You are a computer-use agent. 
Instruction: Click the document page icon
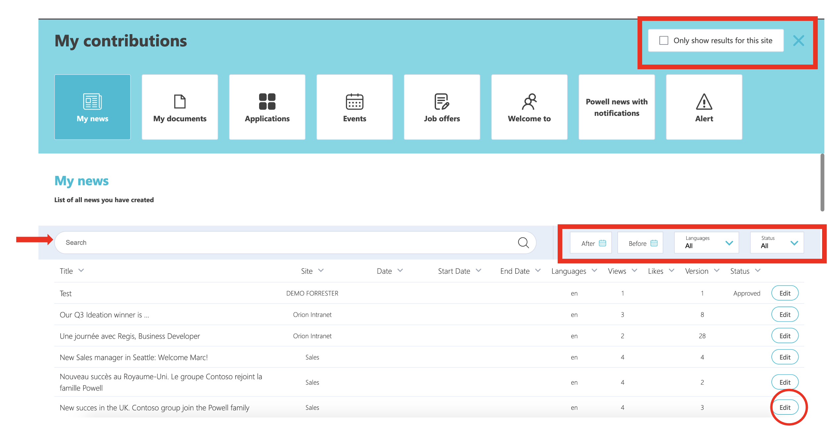(x=180, y=101)
